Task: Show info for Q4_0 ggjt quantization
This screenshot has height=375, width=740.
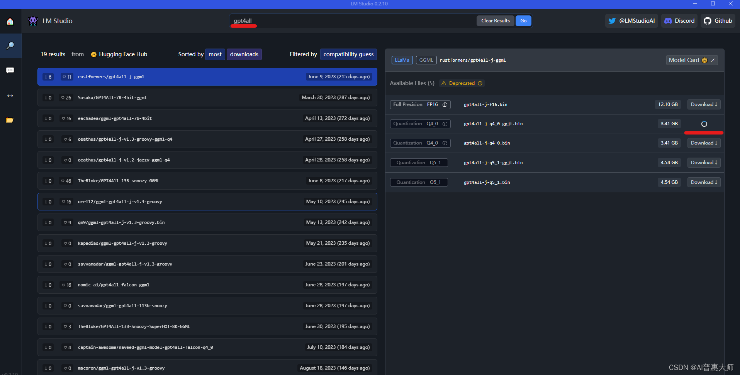Action: click(x=445, y=124)
